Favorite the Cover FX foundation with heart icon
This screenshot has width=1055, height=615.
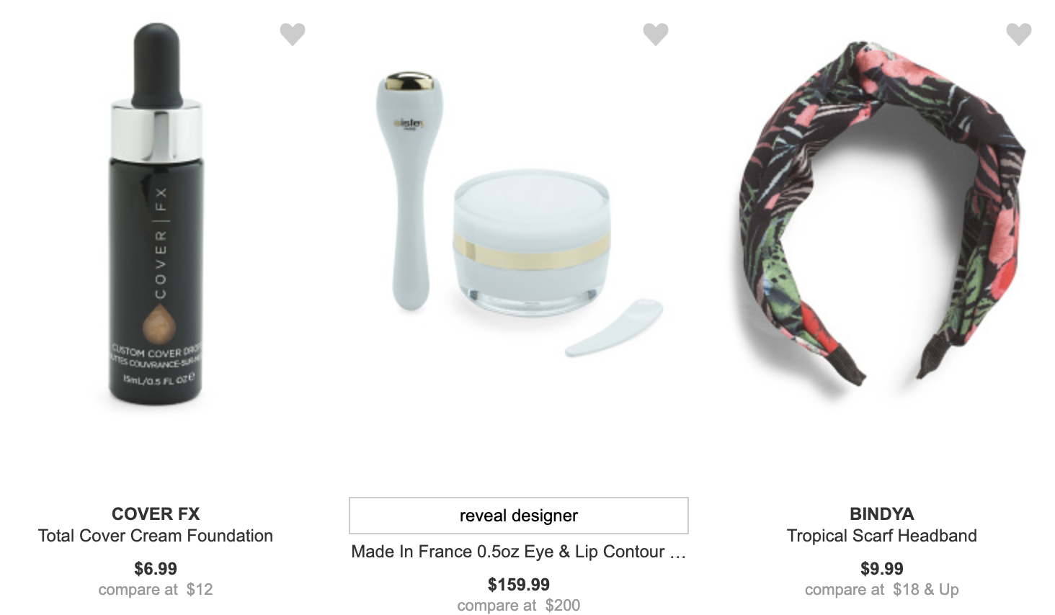click(x=293, y=34)
